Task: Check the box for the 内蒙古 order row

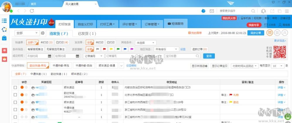Action: pos(15,88)
